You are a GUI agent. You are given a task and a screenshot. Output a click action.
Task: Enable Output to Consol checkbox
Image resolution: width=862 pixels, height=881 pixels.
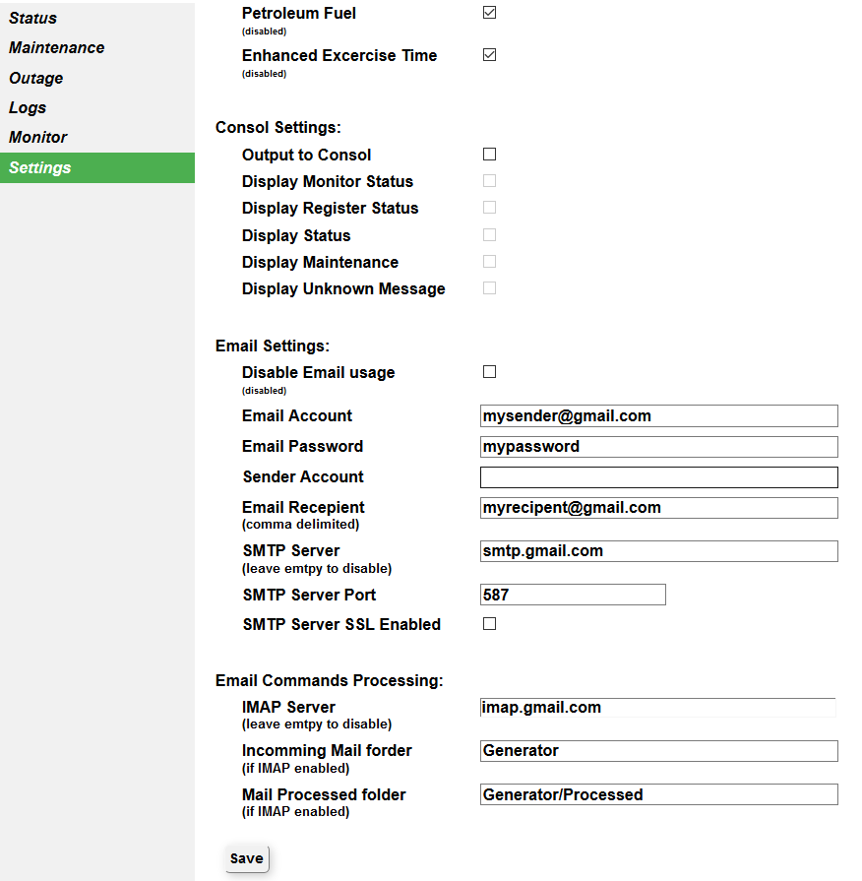coord(490,154)
